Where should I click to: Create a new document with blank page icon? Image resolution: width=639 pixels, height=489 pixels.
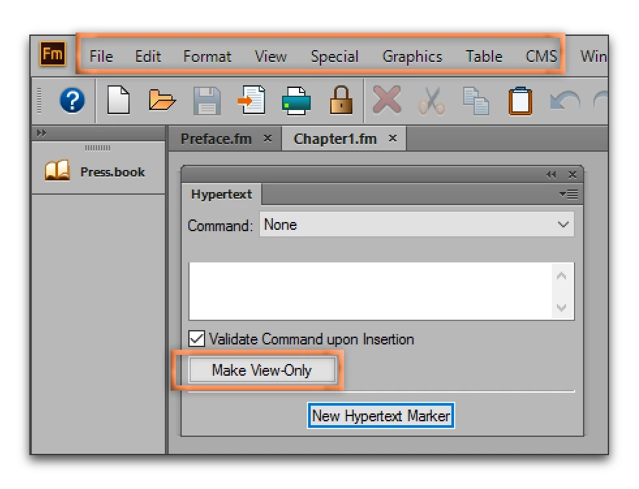(x=118, y=100)
